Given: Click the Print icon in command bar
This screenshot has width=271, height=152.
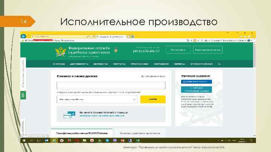Looking at the screenshot, I should click(x=206, y=41).
